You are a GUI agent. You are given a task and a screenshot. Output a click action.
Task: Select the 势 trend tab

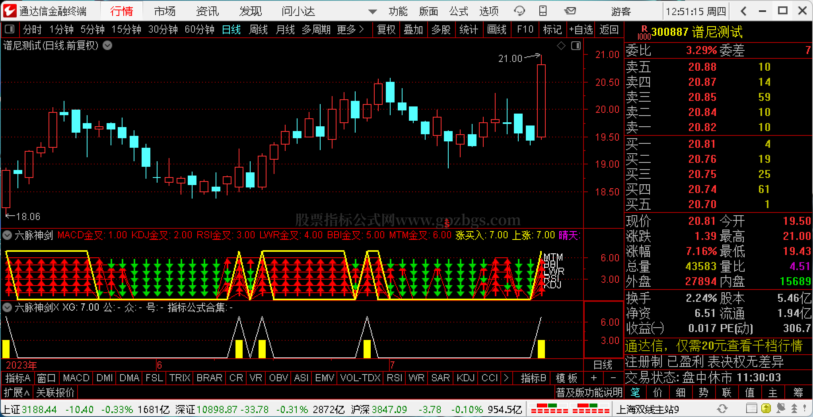pyautogui.click(x=704, y=393)
